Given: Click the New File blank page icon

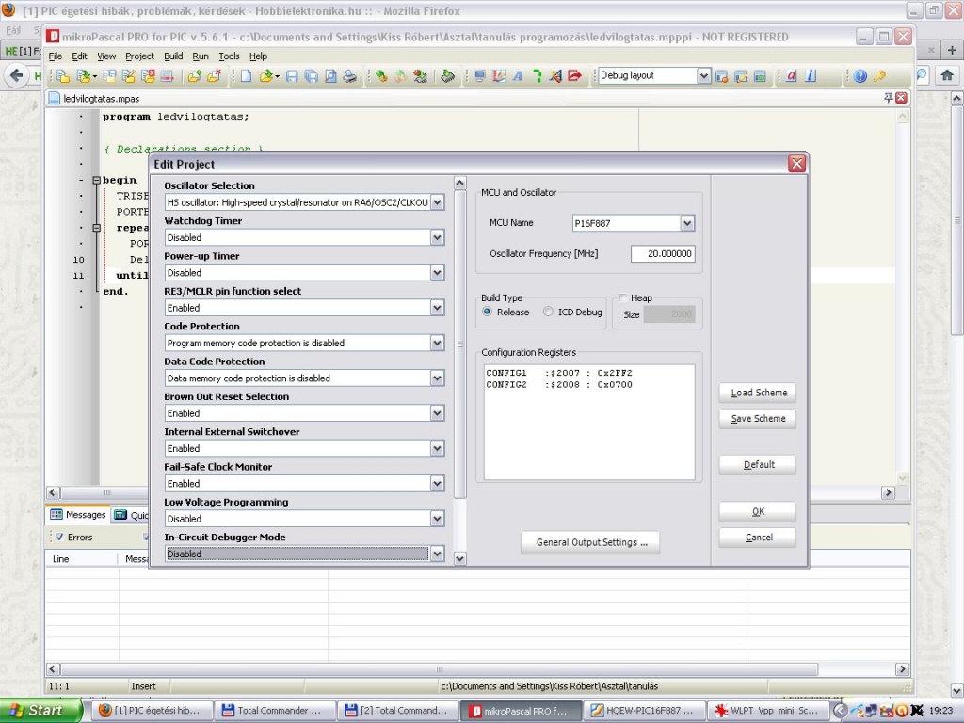Looking at the screenshot, I should point(246,76).
